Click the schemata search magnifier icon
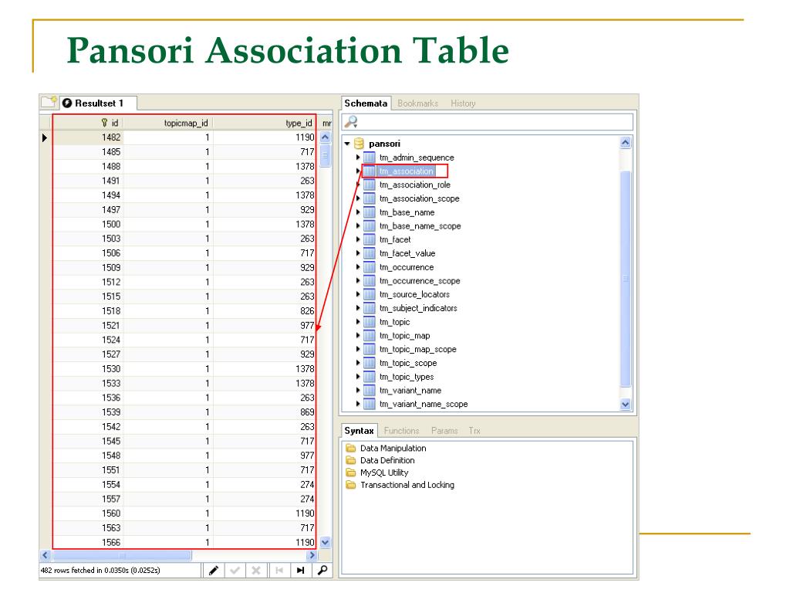This screenshot has width=790, height=593. [x=351, y=121]
